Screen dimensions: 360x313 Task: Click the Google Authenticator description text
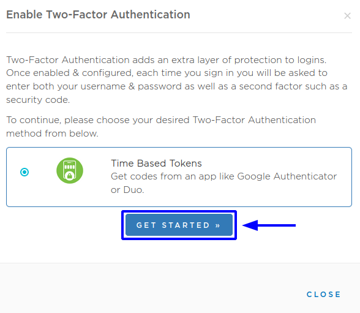(224, 183)
